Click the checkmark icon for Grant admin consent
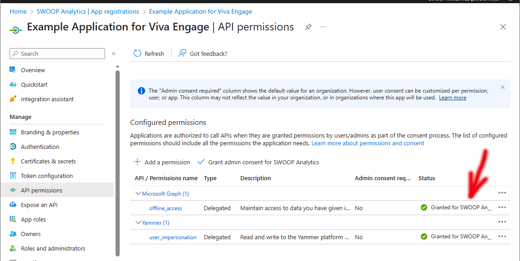 coord(201,162)
